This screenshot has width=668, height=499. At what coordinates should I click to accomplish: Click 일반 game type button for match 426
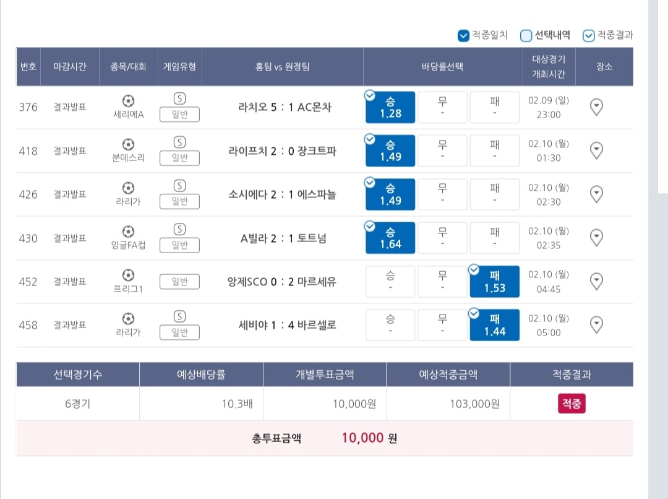tap(180, 201)
